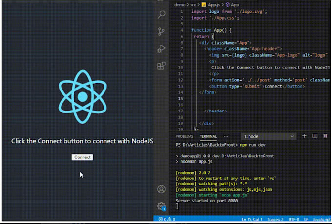Screen dimensions: 332x224
Task: Open the '1: node' terminal dropdown
Action: pyautogui.click(x=269, y=136)
